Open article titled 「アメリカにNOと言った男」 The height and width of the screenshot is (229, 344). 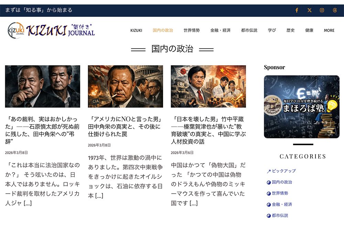[x=125, y=127]
